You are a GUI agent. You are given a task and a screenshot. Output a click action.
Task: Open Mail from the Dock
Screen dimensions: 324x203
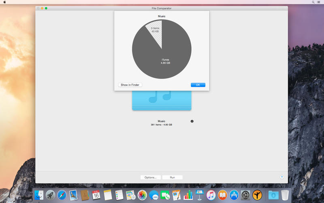pos(73,195)
